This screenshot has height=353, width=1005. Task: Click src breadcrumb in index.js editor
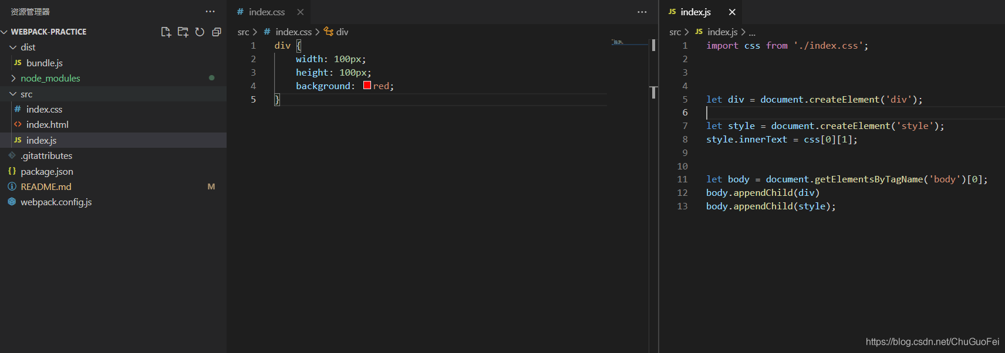[x=675, y=32]
